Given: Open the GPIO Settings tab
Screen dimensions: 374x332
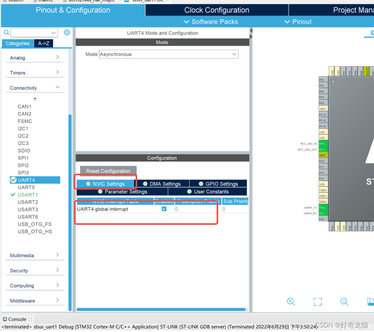Looking at the screenshot, I should [x=218, y=184].
